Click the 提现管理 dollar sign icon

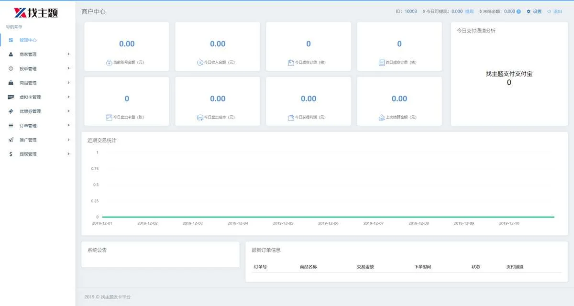coord(11,154)
